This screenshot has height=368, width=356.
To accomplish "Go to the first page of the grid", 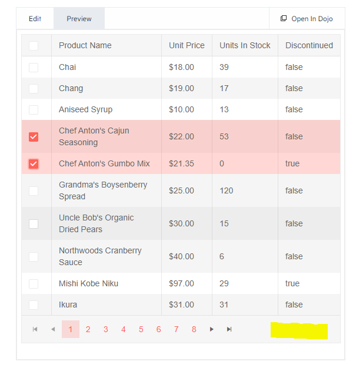I will 35,329.
